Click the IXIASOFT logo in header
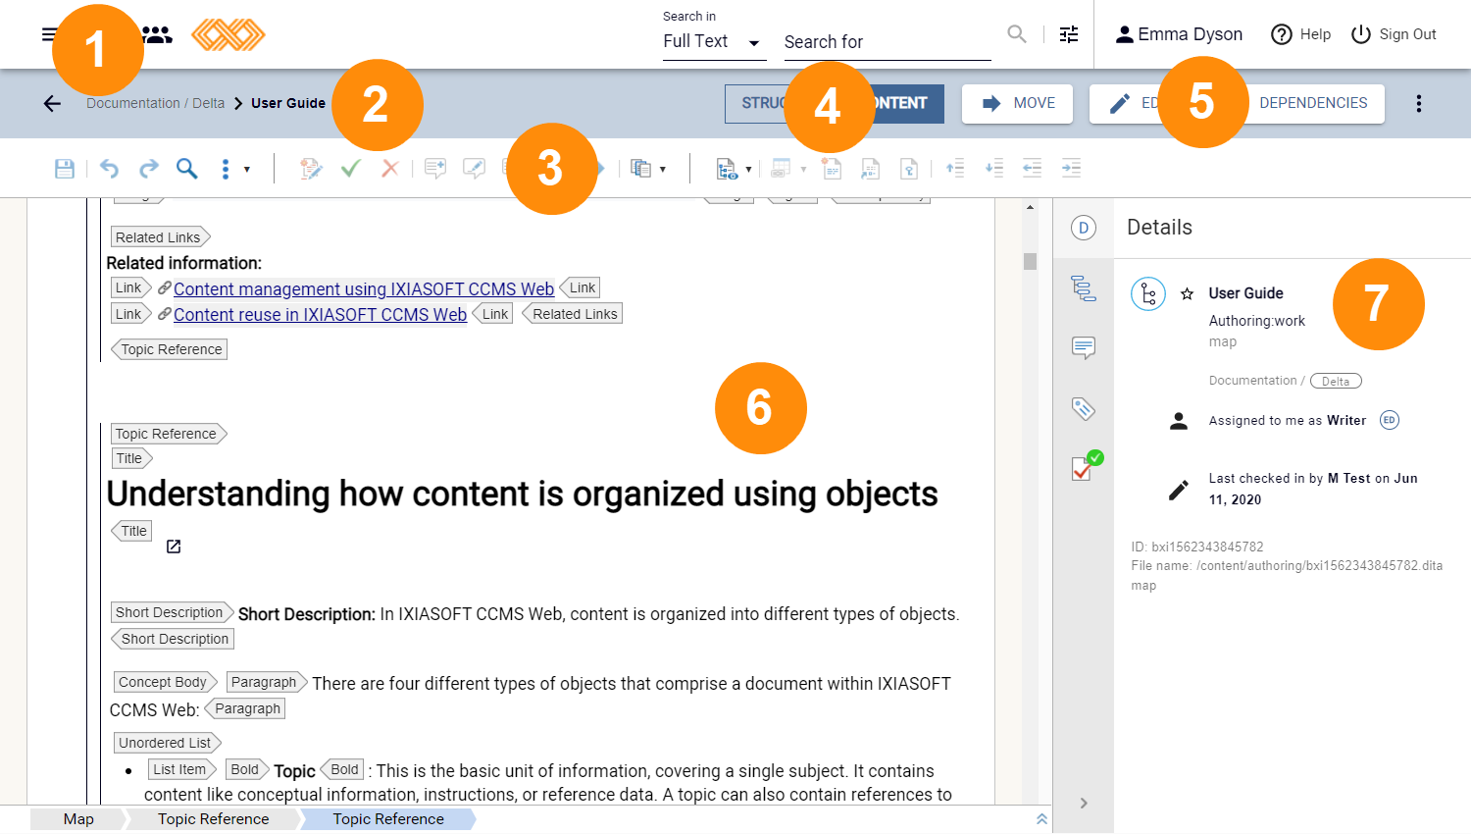Image resolution: width=1471 pixels, height=834 pixels. point(228,34)
